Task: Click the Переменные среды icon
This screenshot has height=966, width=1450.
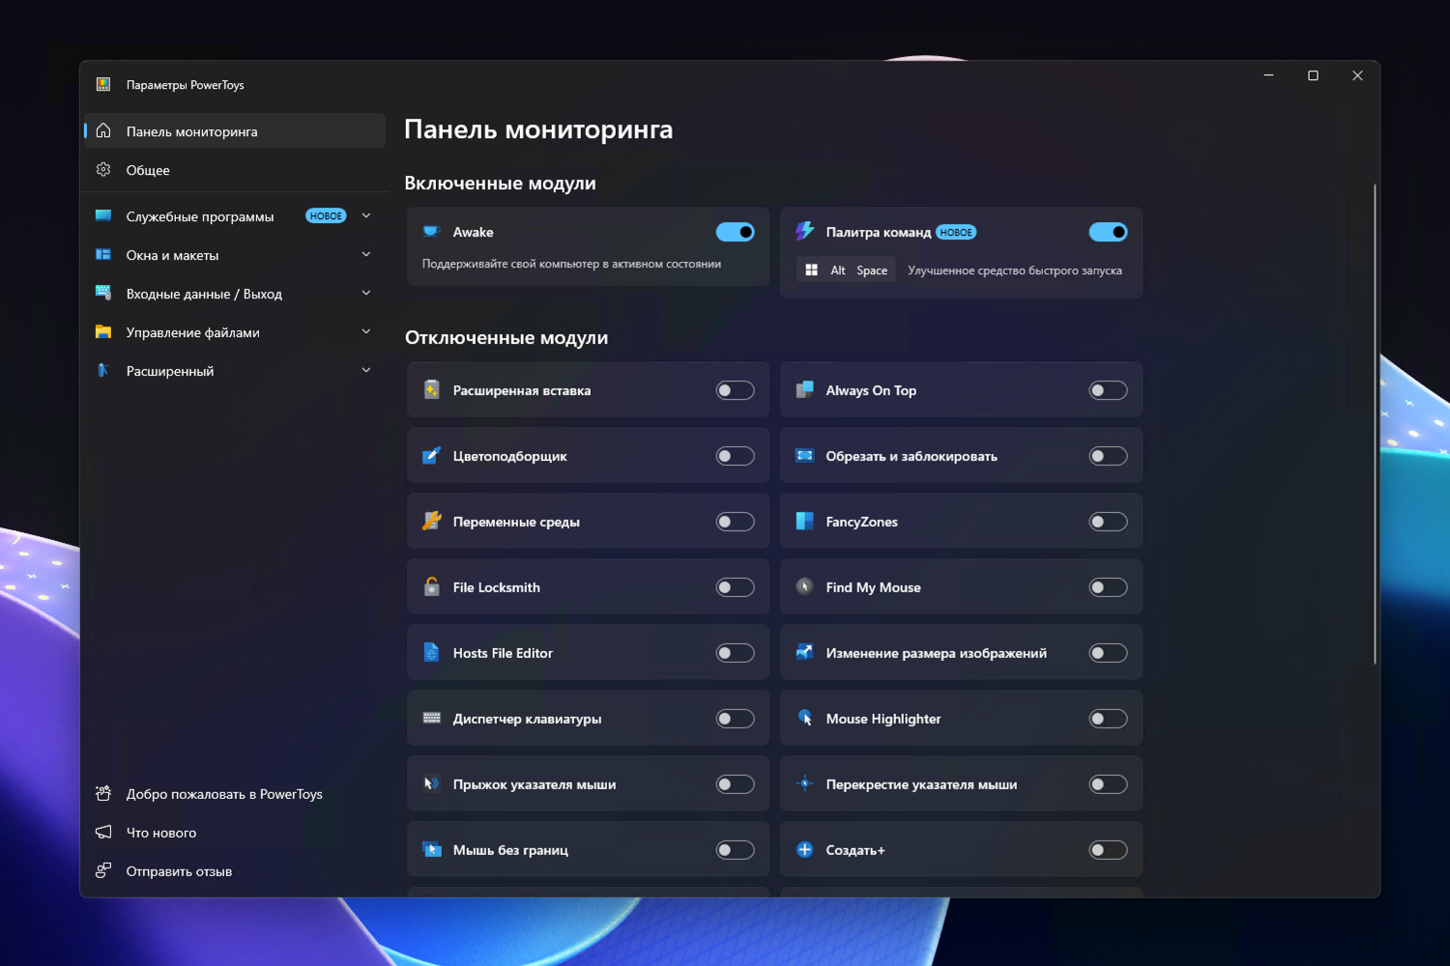Action: [431, 522]
